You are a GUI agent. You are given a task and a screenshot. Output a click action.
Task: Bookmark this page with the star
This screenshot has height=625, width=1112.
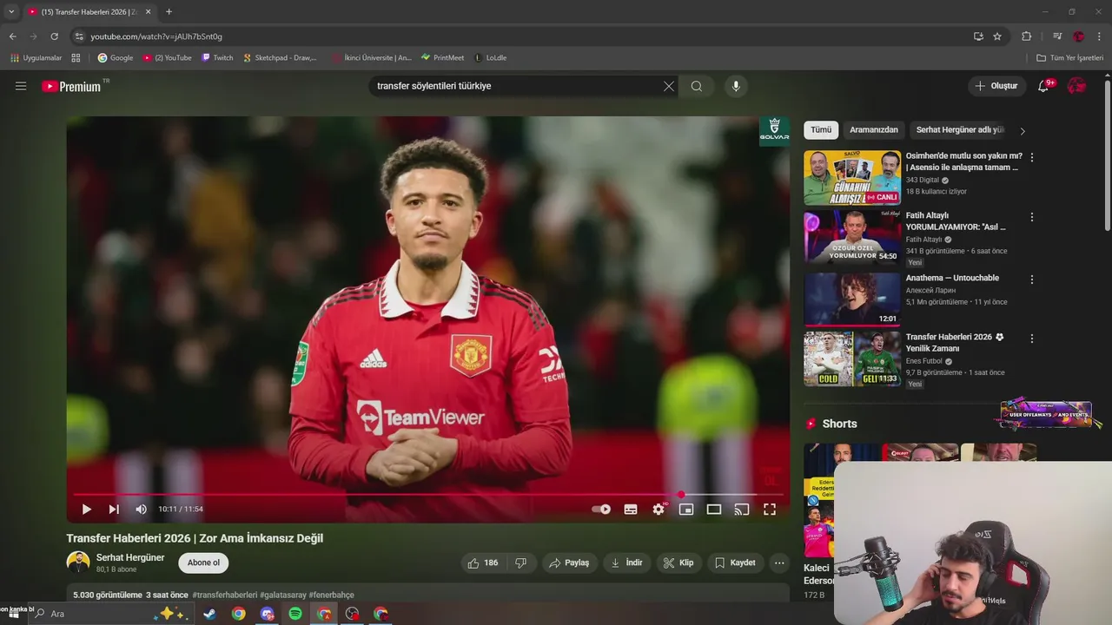tap(997, 36)
